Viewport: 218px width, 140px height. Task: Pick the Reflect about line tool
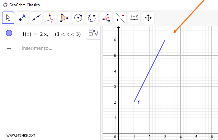[120, 18]
